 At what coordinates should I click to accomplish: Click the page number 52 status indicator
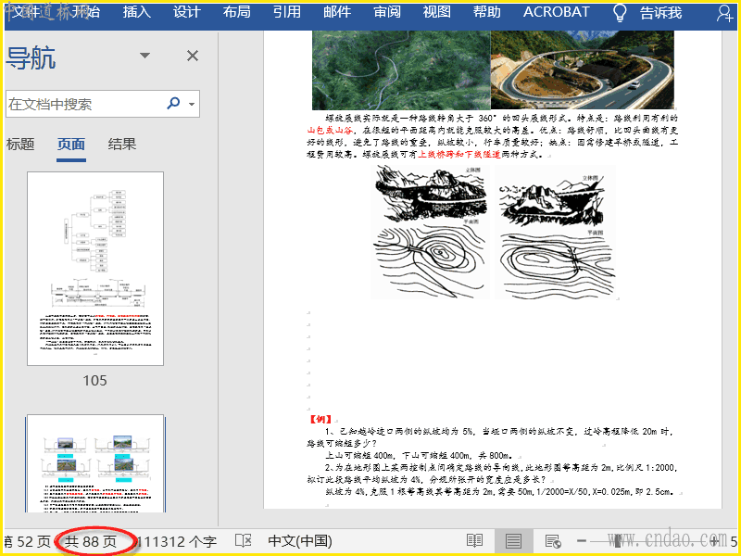point(27,541)
